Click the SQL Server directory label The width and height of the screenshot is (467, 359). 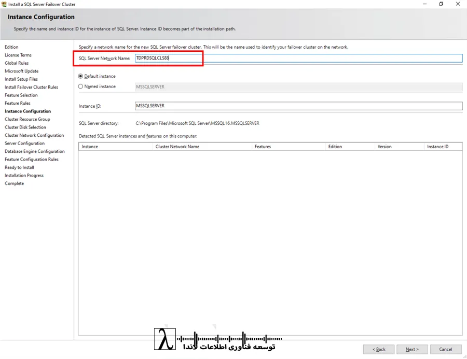pos(99,123)
